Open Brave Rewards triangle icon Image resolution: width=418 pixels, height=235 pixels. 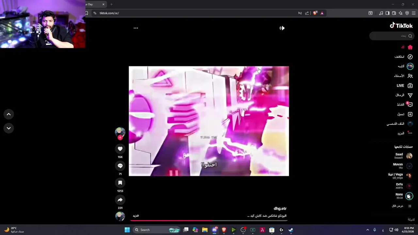[322, 13]
